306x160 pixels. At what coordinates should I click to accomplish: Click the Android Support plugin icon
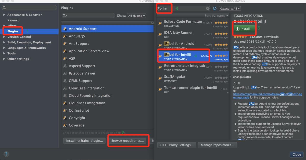65,29
